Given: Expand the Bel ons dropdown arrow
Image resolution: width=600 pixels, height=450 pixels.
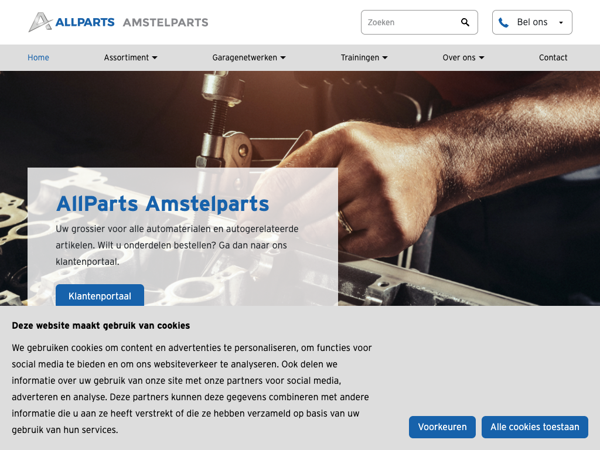Looking at the screenshot, I should click(x=561, y=23).
